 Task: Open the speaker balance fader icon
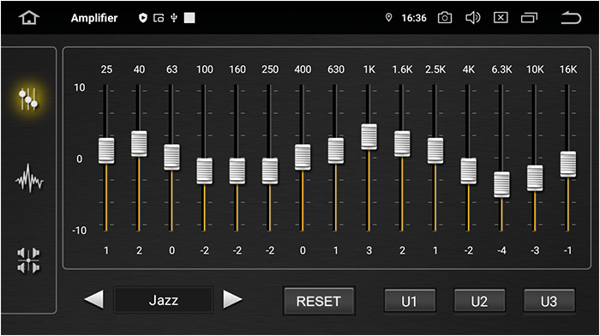[28, 261]
